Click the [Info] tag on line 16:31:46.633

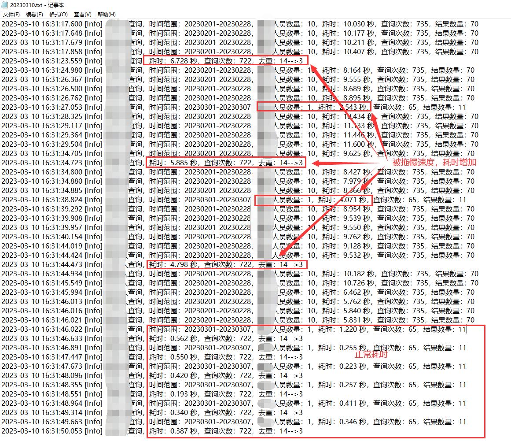tap(93, 338)
